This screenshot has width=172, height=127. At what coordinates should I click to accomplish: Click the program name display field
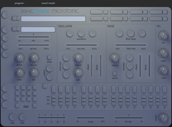53,19
